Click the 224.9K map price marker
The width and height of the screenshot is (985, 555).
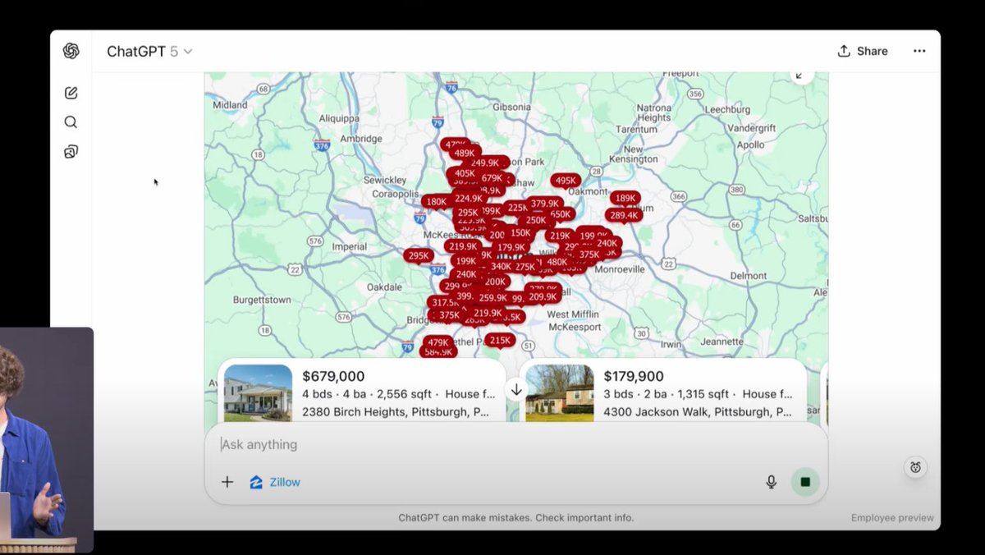tap(469, 199)
